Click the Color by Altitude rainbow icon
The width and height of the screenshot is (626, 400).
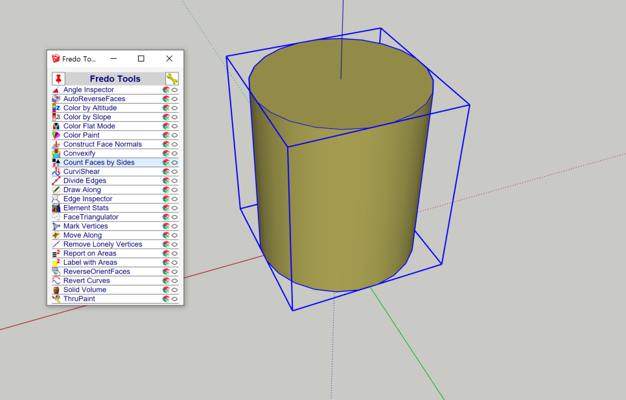[56, 108]
